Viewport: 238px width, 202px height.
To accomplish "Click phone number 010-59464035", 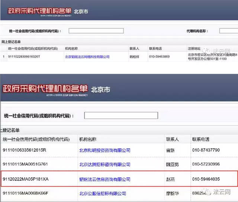I will 206,179.
